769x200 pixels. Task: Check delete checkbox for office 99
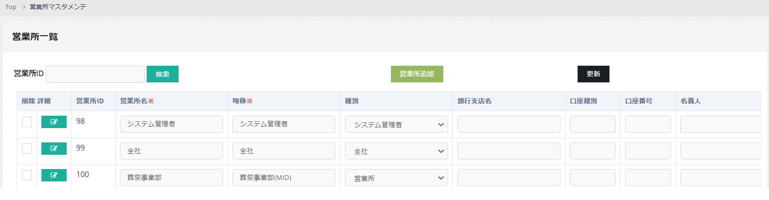coord(27,149)
